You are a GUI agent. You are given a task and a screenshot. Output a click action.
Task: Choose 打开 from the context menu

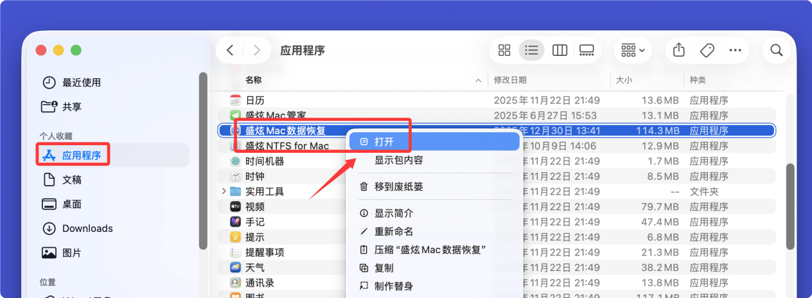pyautogui.click(x=434, y=142)
